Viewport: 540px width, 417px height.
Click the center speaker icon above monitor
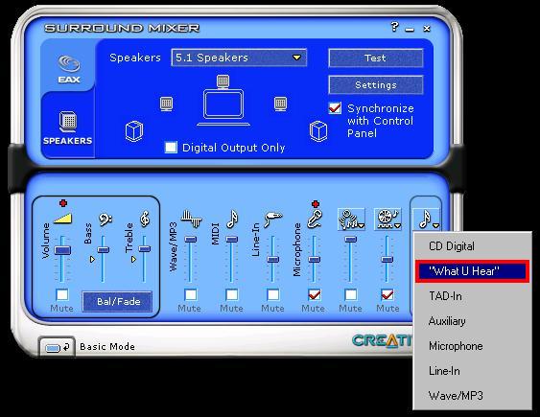pyautogui.click(x=223, y=81)
